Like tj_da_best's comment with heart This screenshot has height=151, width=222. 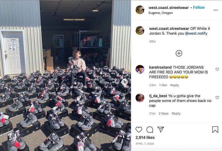point(217,97)
